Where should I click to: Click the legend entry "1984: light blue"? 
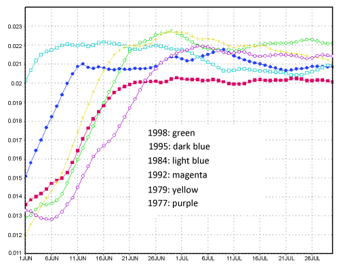pyautogui.click(x=178, y=161)
